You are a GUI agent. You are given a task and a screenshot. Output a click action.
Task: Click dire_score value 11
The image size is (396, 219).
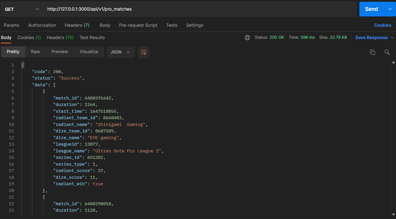[93, 177]
